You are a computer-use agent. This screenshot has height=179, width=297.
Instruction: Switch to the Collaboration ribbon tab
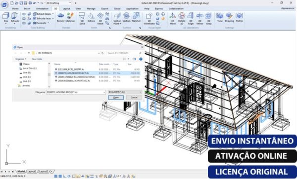click(176, 9)
